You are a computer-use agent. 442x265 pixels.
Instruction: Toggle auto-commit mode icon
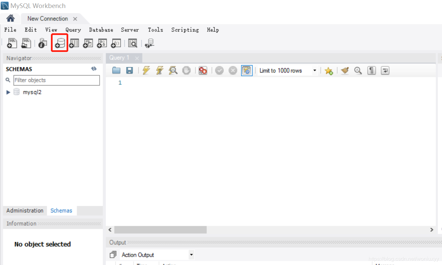(x=247, y=70)
